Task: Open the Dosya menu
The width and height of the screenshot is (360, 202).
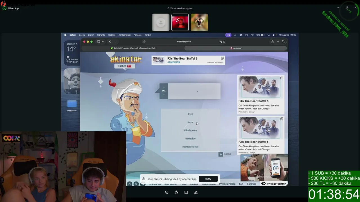Action: point(82,35)
